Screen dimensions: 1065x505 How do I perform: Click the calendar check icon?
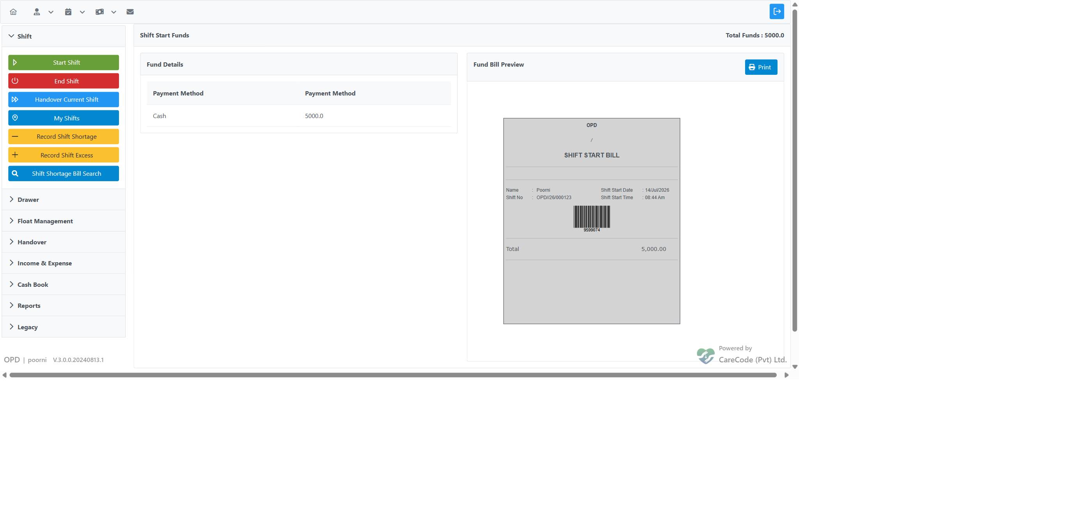coord(68,12)
